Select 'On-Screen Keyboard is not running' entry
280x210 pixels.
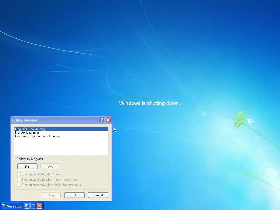pyautogui.click(x=61, y=136)
